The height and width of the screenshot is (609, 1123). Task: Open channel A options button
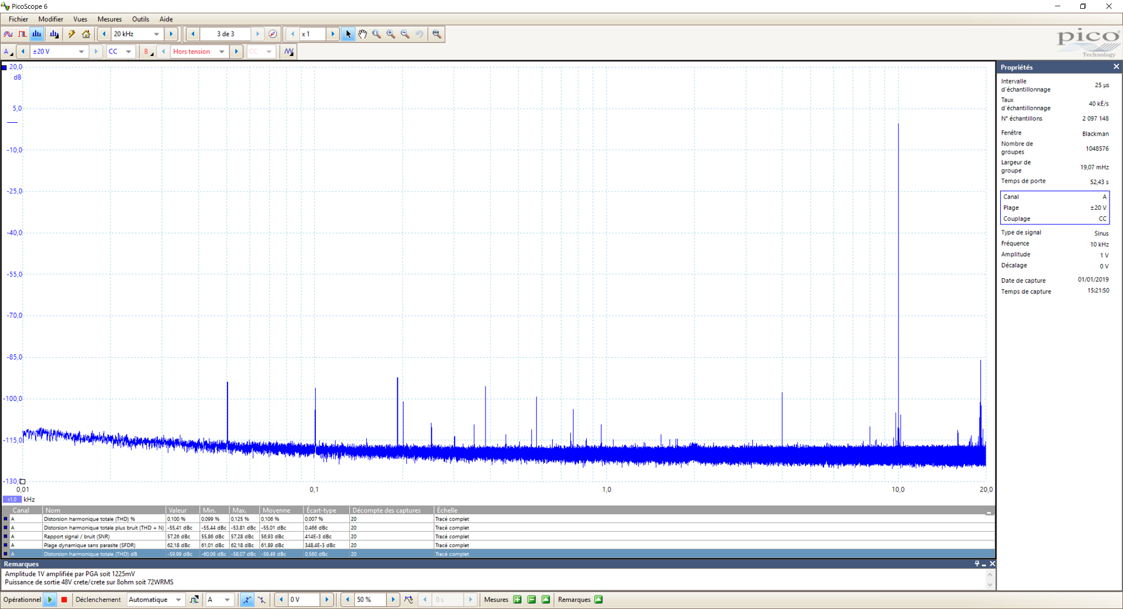pyautogui.click(x=8, y=51)
